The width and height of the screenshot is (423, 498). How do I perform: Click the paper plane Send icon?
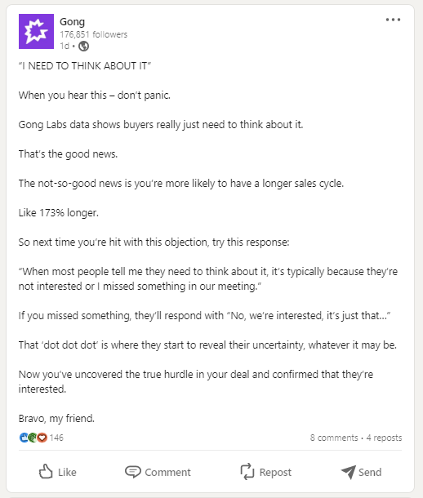pos(349,472)
